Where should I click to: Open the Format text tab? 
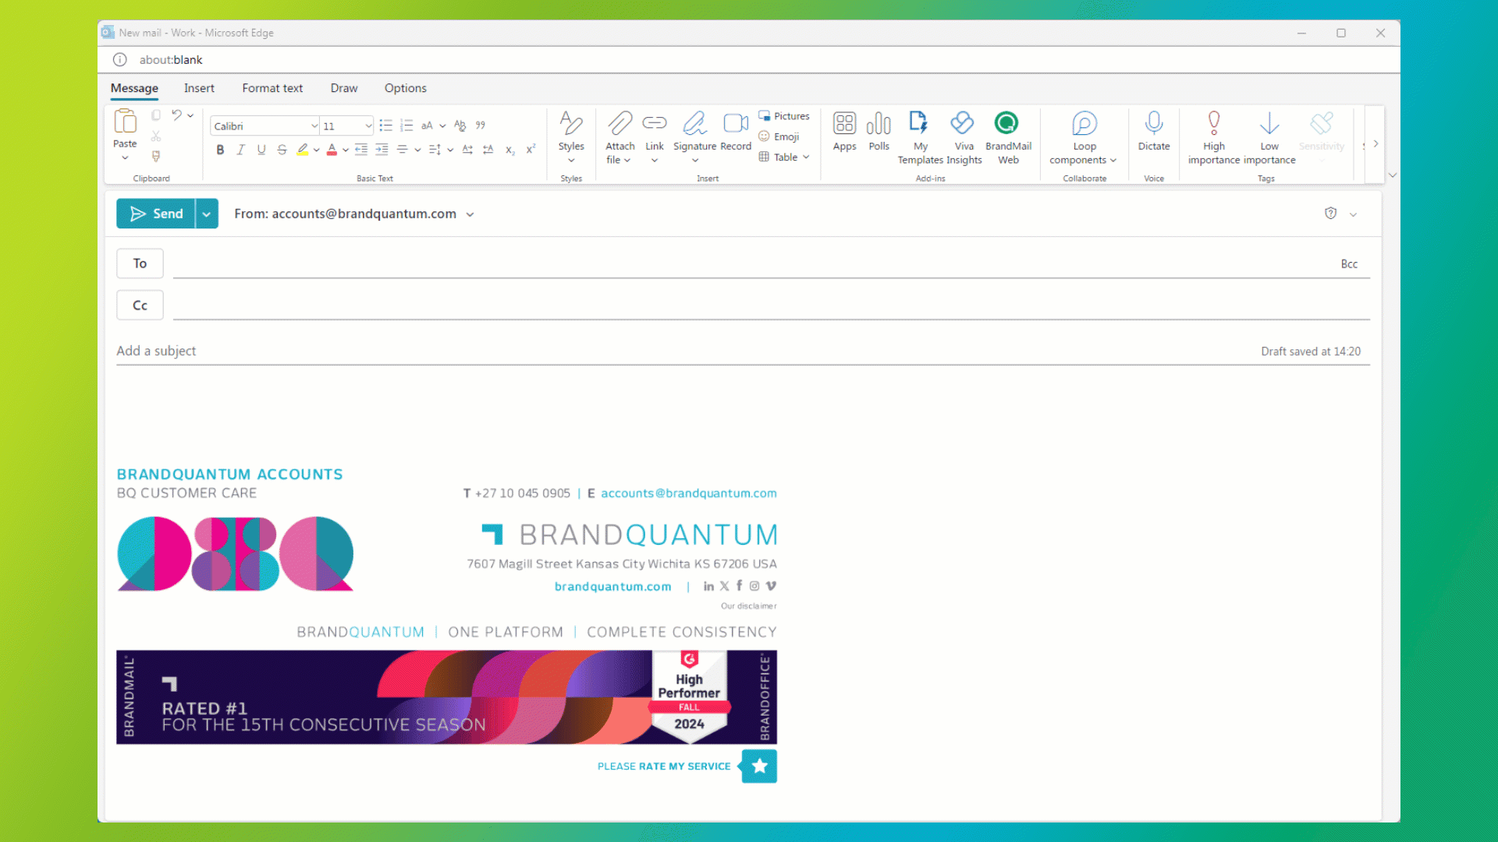point(272,88)
